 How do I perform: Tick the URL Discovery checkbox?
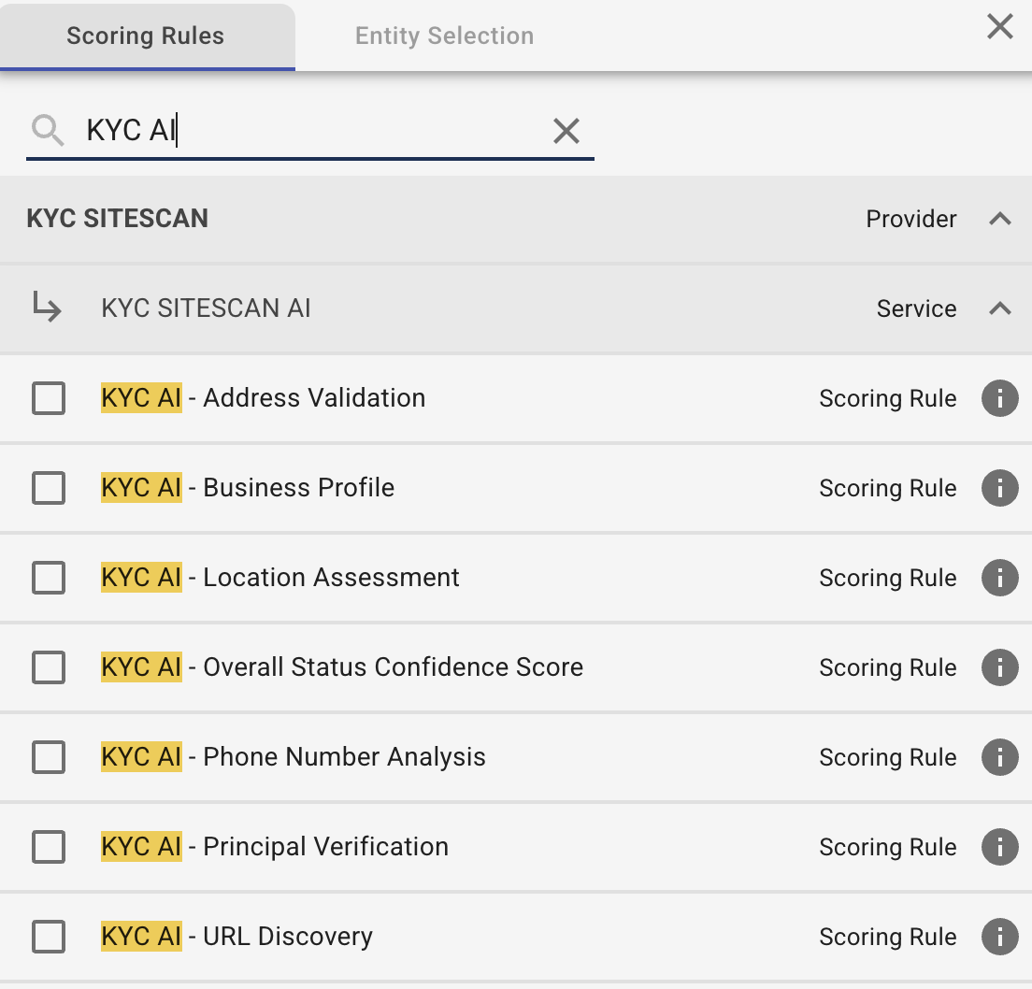(49, 936)
